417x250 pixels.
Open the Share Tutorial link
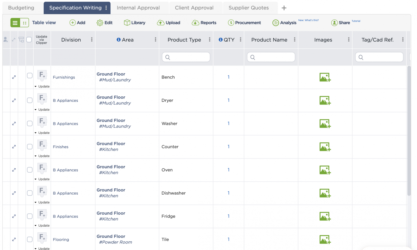(x=356, y=21)
